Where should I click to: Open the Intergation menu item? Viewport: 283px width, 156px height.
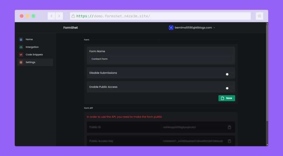(35, 47)
